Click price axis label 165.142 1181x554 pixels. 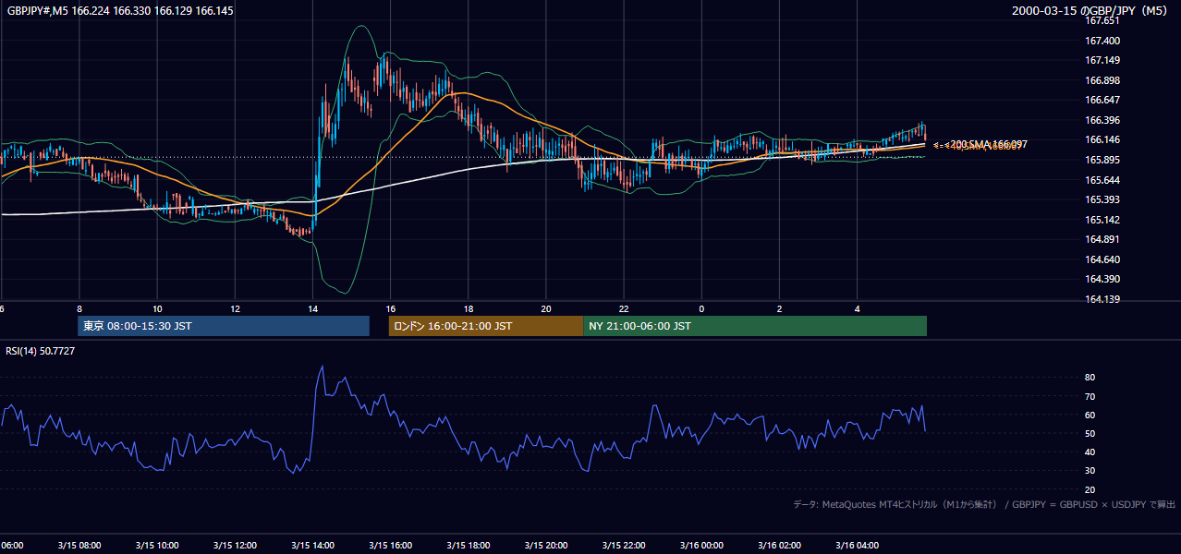click(1103, 220)
